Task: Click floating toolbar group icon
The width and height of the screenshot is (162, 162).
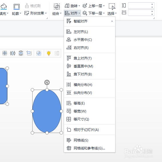Action: click(x=39, y=53)
